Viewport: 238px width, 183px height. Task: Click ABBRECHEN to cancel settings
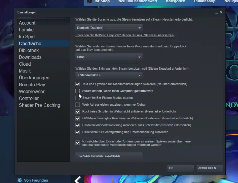click(210, 168)
